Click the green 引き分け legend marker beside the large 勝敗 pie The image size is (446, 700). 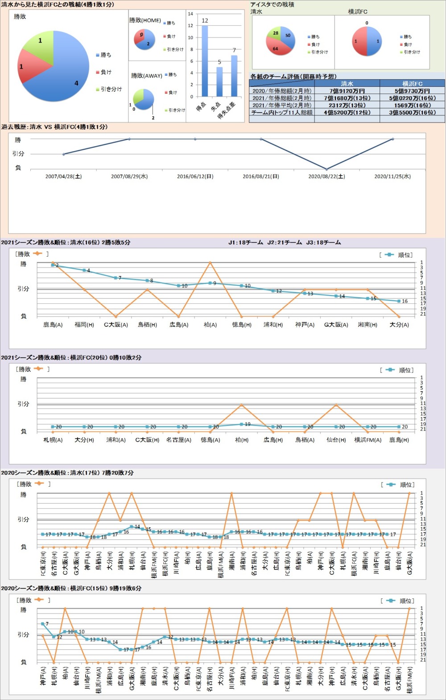click(x=98, y=90)
